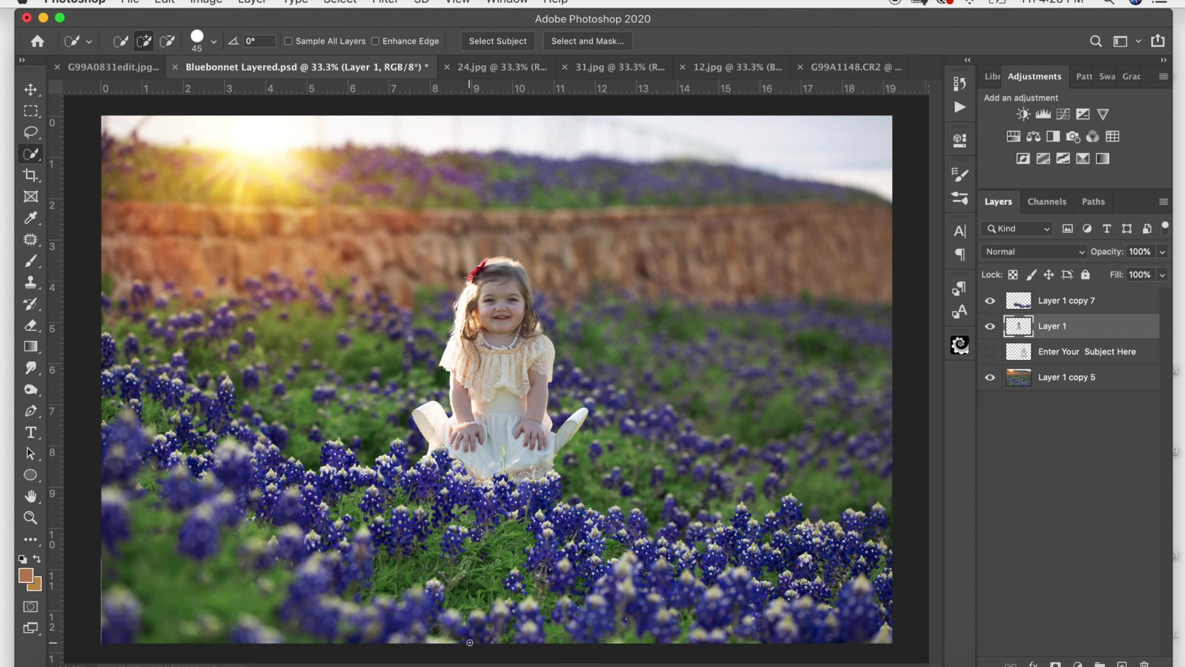Viewport: 1185px width, 667px height.
Task: Click the brush angle input field
Action: pos(259,41)
